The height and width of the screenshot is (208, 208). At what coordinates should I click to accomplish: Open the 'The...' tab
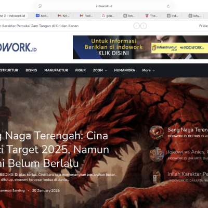click(151, 16)
